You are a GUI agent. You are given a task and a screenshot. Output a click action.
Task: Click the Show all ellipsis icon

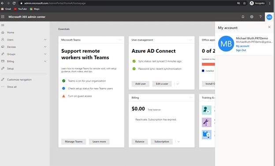[3, 87]
